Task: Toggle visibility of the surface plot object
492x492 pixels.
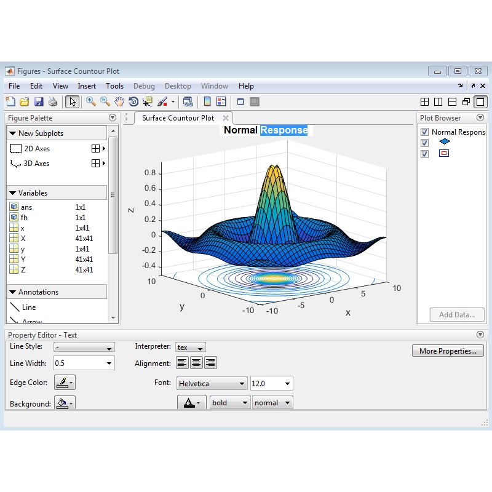Action: (424, 143)
